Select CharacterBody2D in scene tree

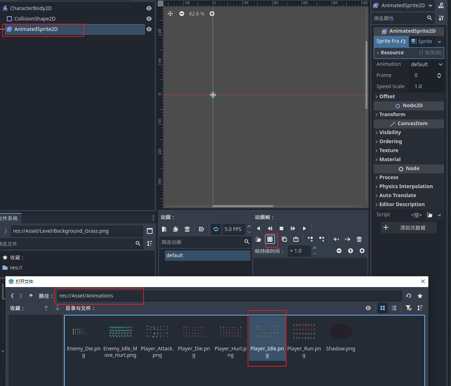(31, 8)
